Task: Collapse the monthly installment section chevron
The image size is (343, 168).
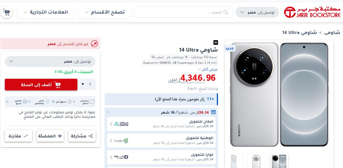Action: 108,112
